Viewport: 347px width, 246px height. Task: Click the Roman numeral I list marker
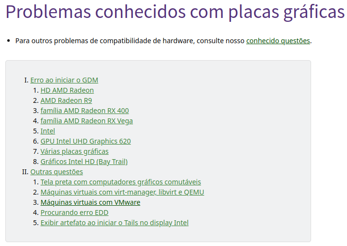point(26,80)
